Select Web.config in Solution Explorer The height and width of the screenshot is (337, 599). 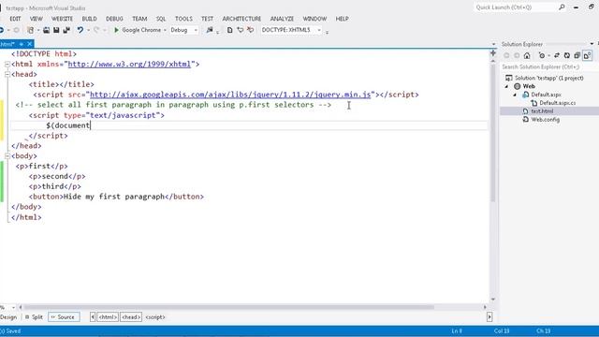pos(545,120)
